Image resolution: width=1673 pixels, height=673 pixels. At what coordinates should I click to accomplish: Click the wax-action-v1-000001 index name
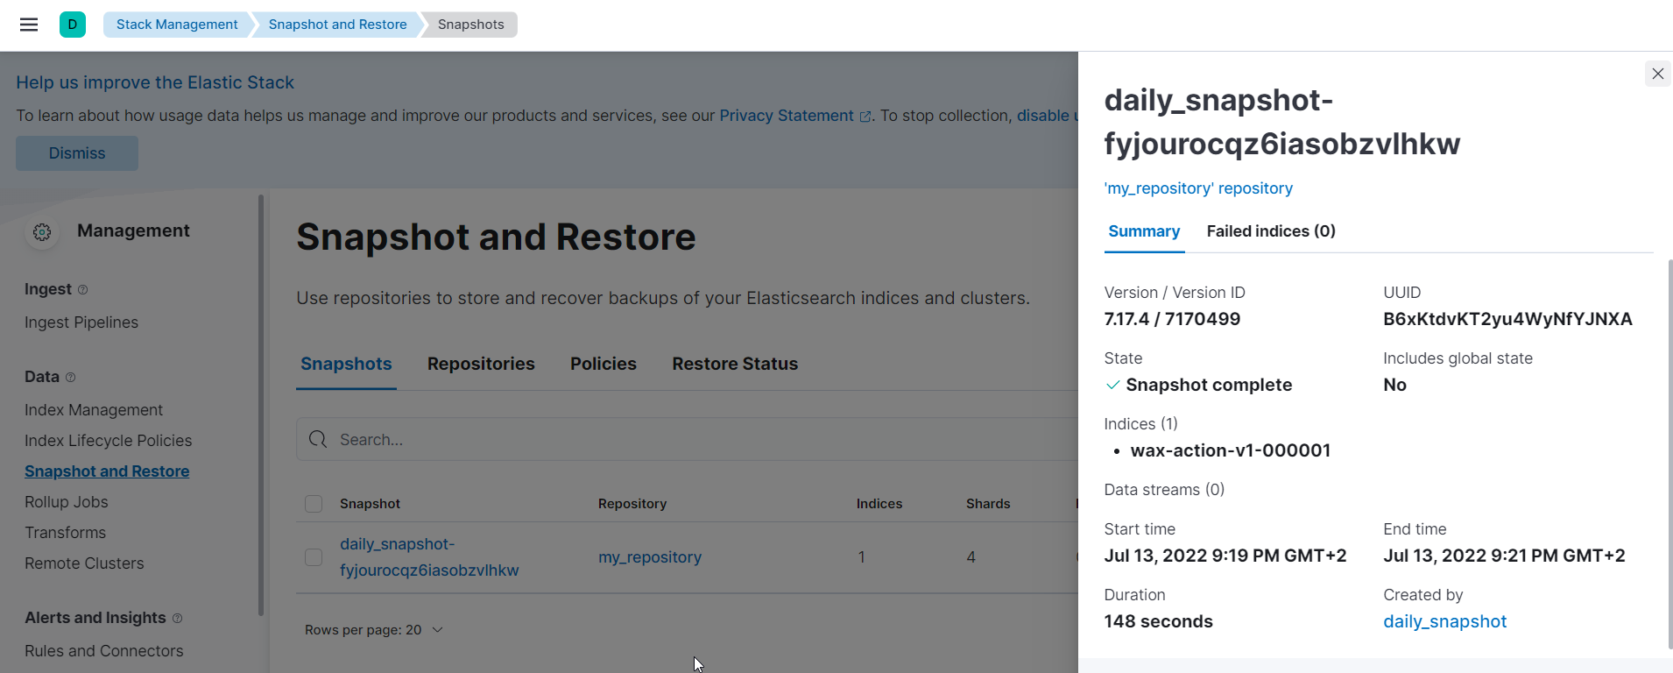[1231, 450]
